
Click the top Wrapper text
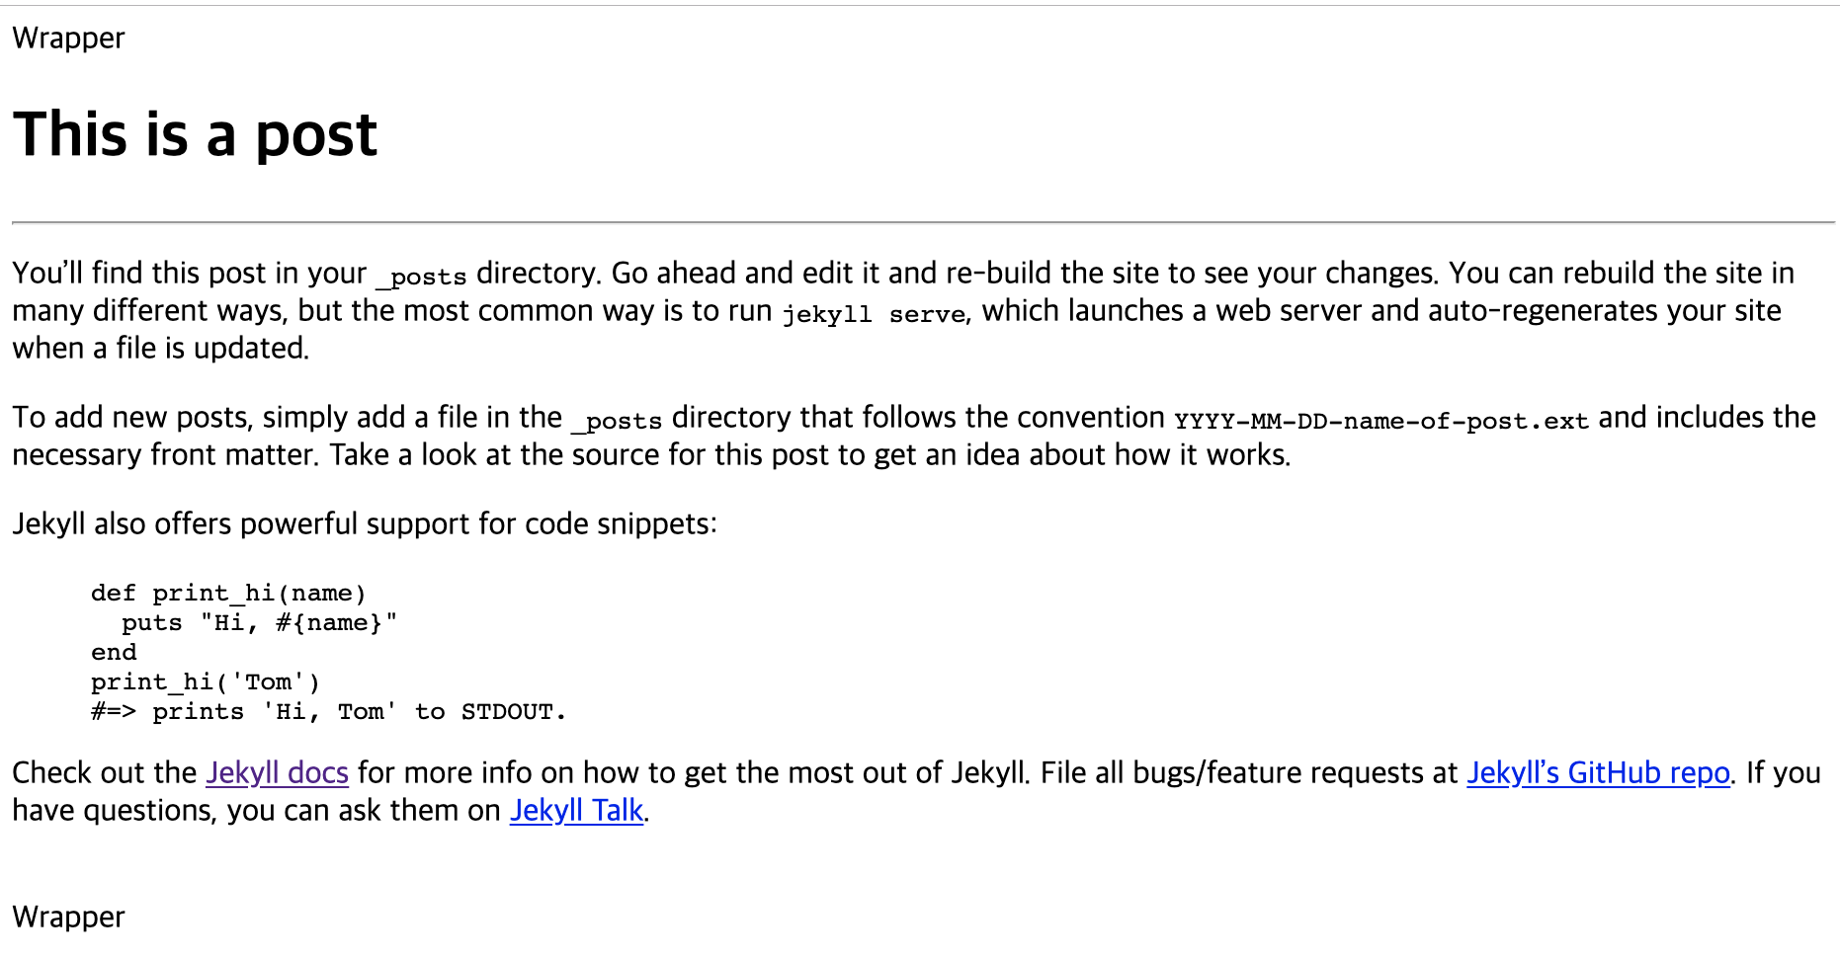coord(68,38)
